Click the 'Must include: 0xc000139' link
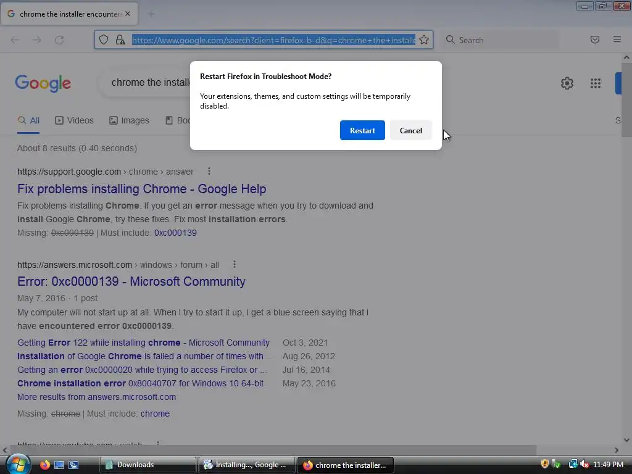 [175, 233]
